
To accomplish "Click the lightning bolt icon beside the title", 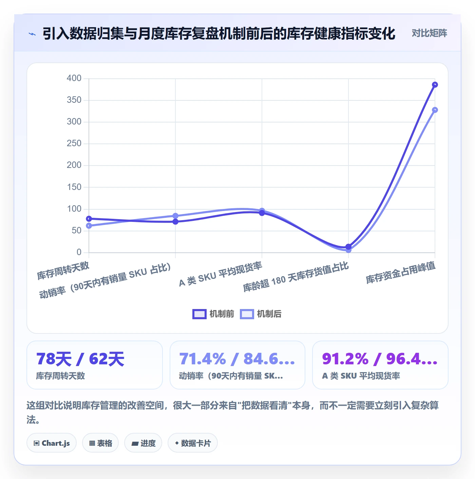I will (32, 34).
